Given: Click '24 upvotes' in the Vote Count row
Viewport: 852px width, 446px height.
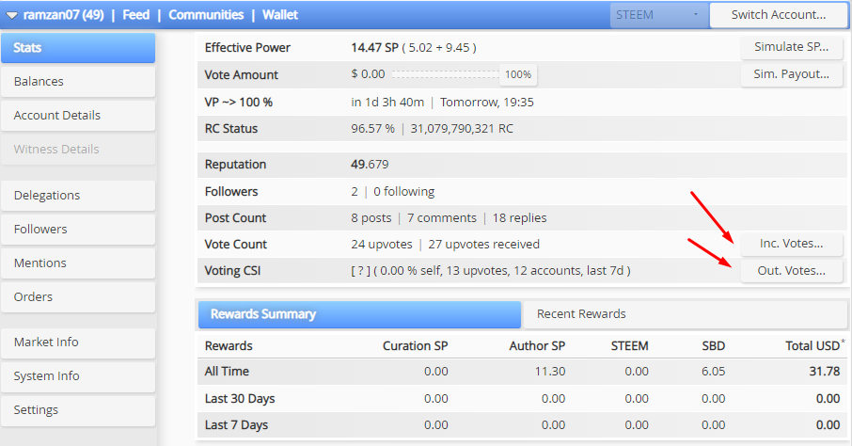Looking at the screenshot, I should 382,245.
